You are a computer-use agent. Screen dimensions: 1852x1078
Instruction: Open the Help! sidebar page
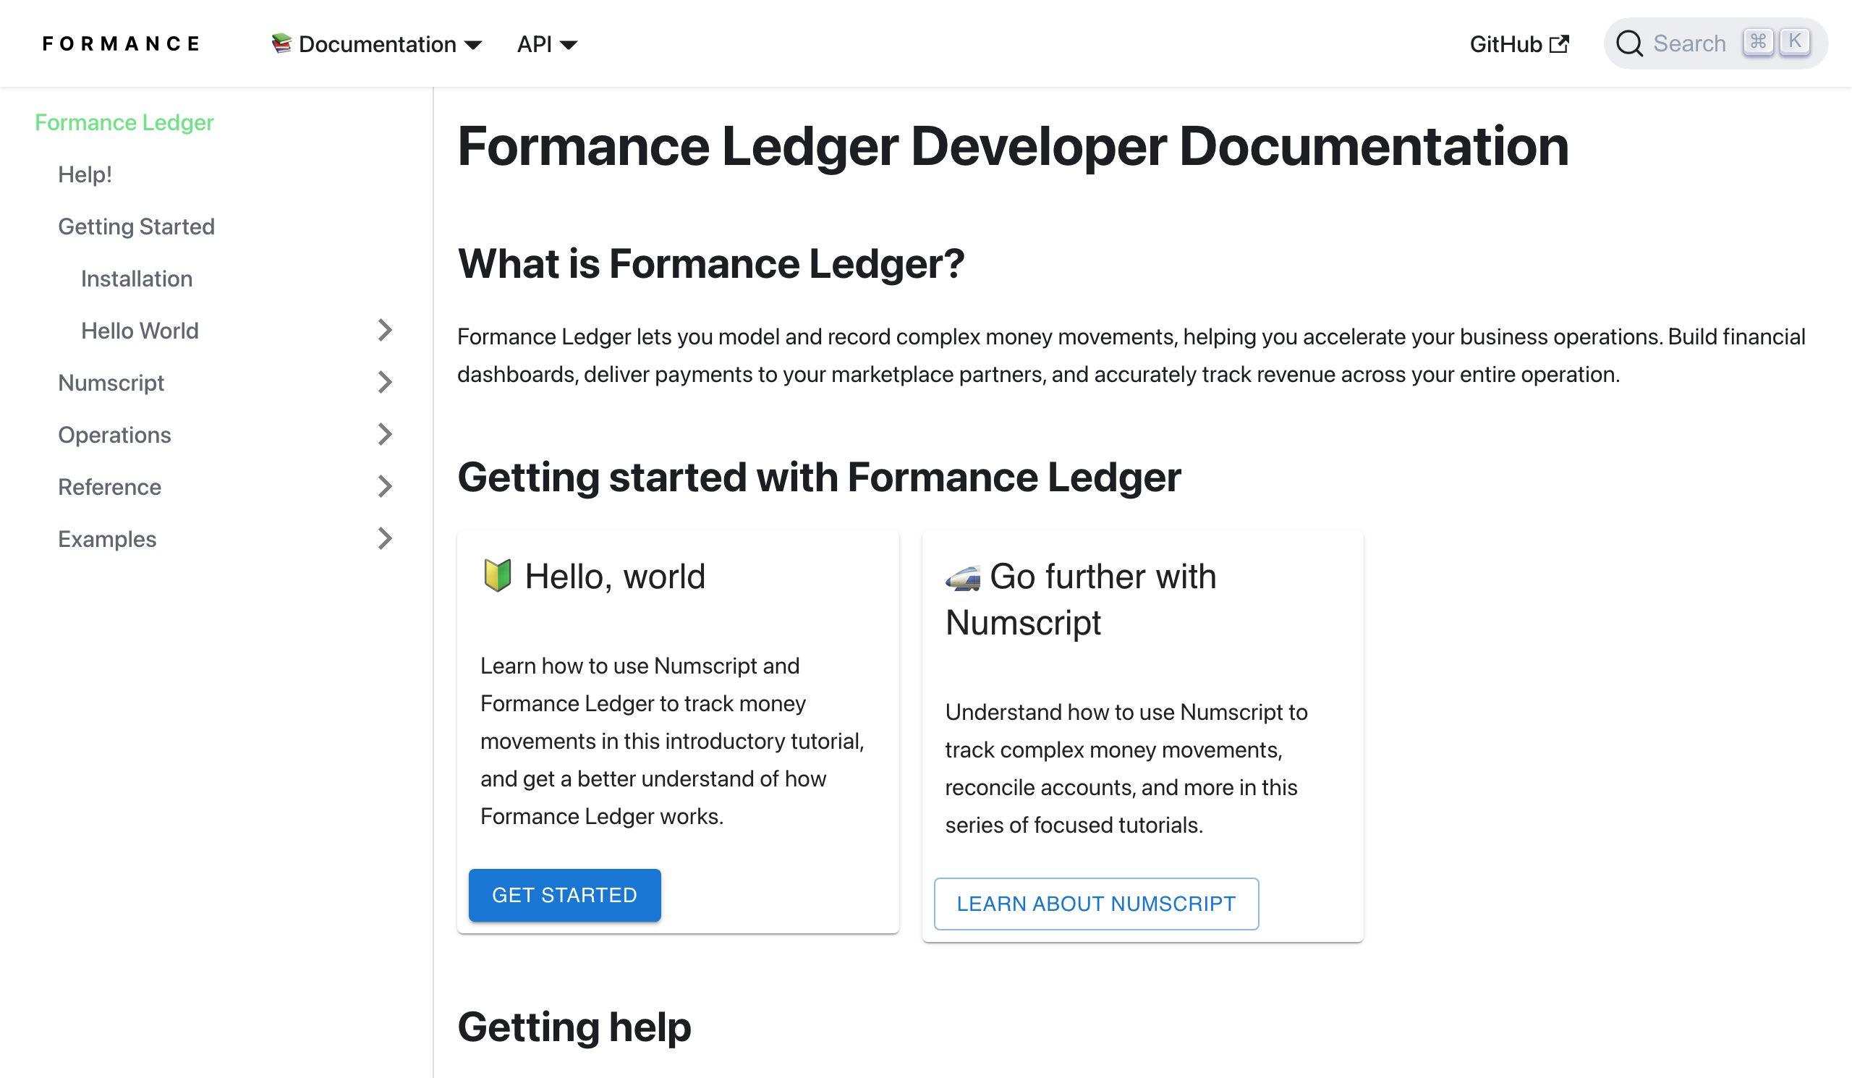tap(85, 174)
